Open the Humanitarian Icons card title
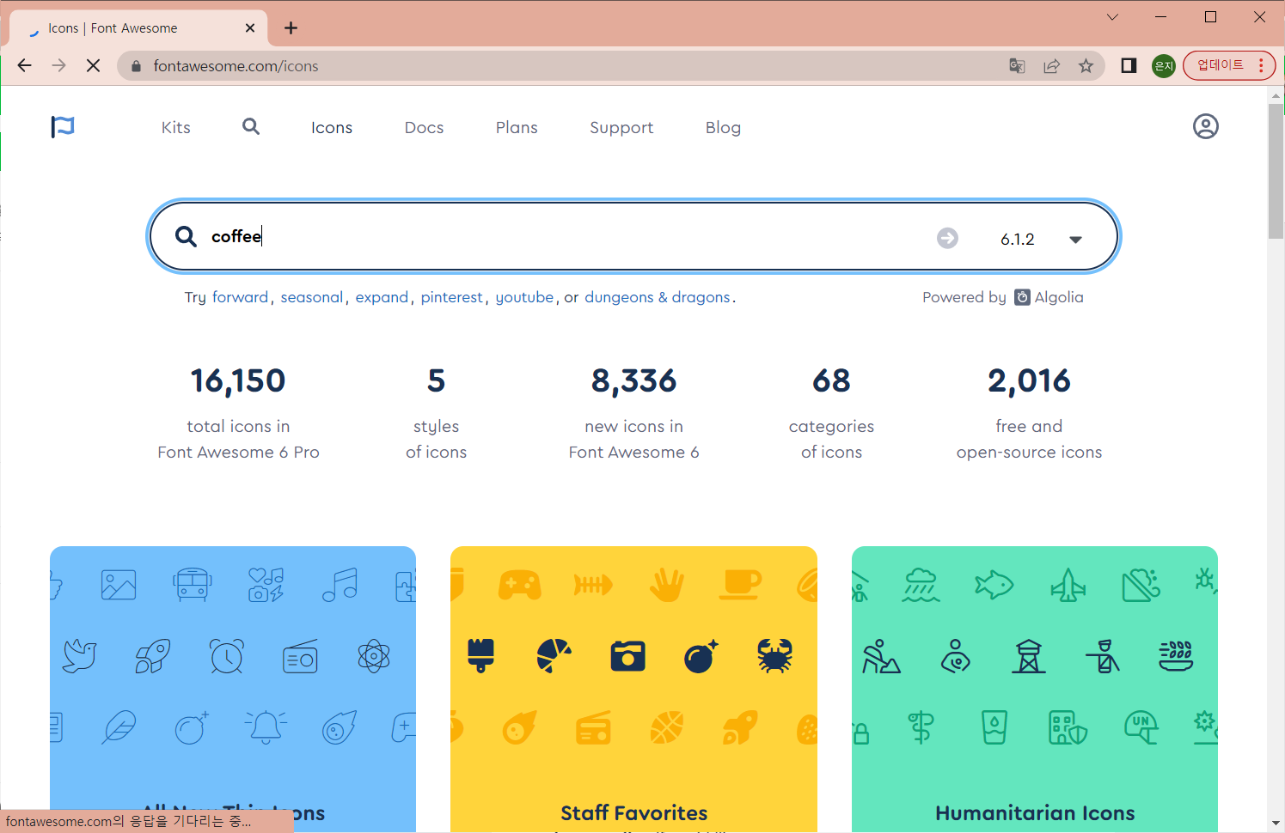Viewport: 1285px width, 833px height. click(x=1035, y=812)
